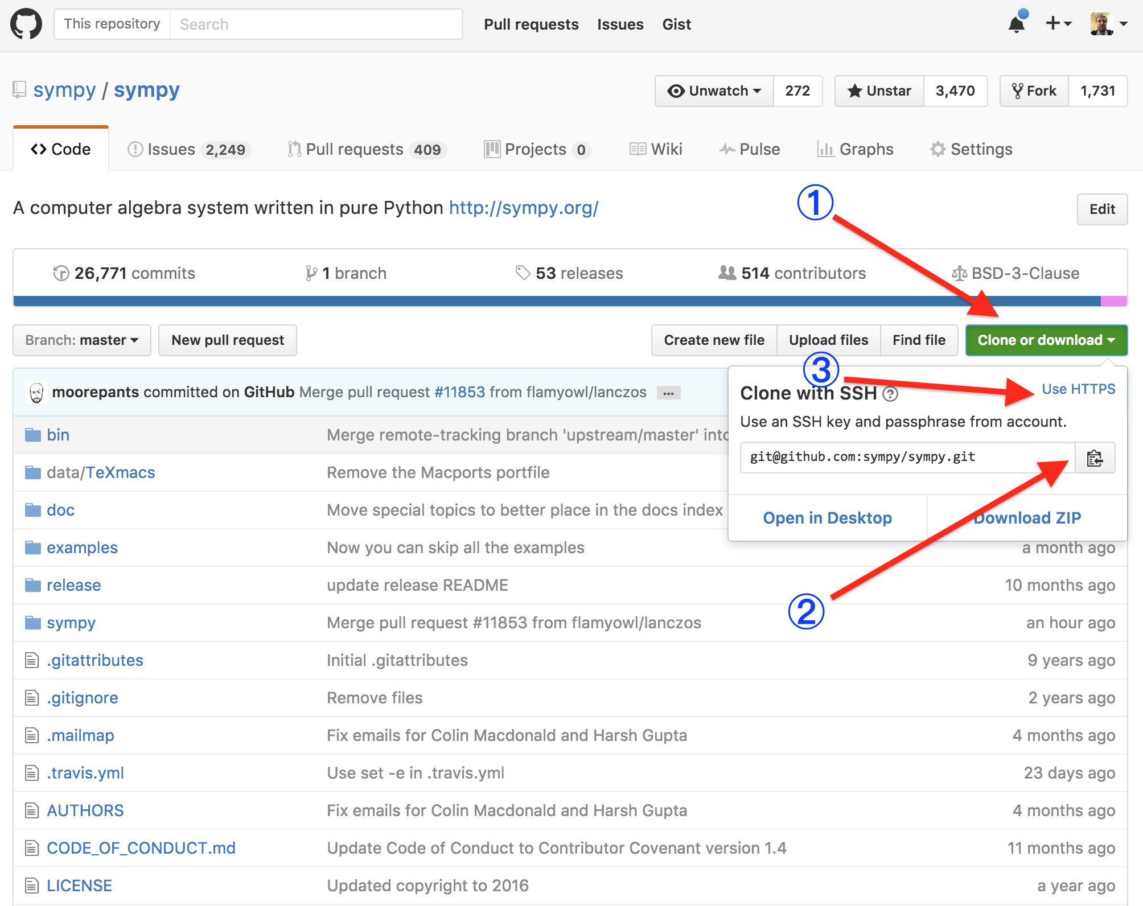Click the SSH help question mark icon
The width and height of the screenshot is (1143, 906).
click(890, 394)
